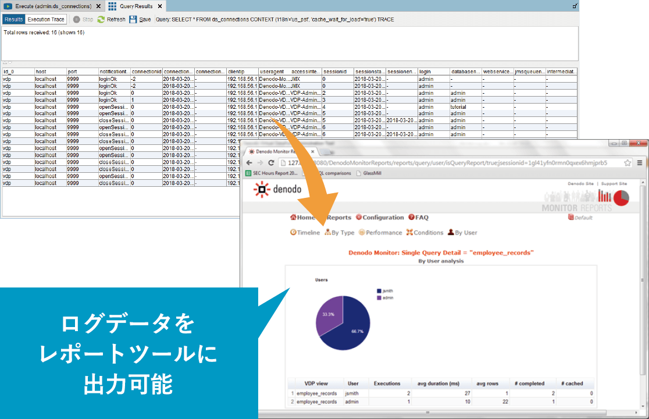Click the avg duration (ms) header
649x419 pixels.
pos(438,384)
